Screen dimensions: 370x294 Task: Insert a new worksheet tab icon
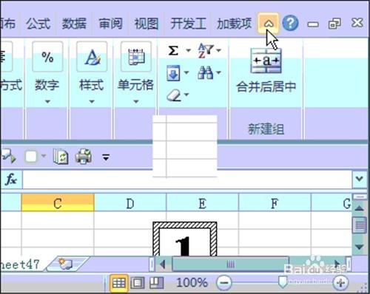(66, 264)
